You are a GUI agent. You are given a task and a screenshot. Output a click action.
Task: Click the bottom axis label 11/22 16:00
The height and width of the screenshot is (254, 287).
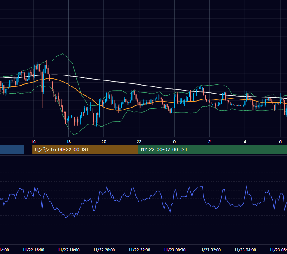click(x=33, y=250)
